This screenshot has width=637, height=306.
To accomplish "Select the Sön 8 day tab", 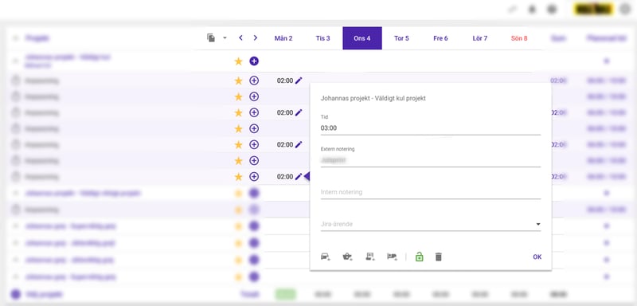I will click(519, 38).
